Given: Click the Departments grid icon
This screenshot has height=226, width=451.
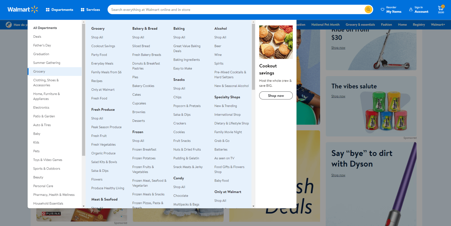Looking at the screenshot, I should tap(48, 10).
